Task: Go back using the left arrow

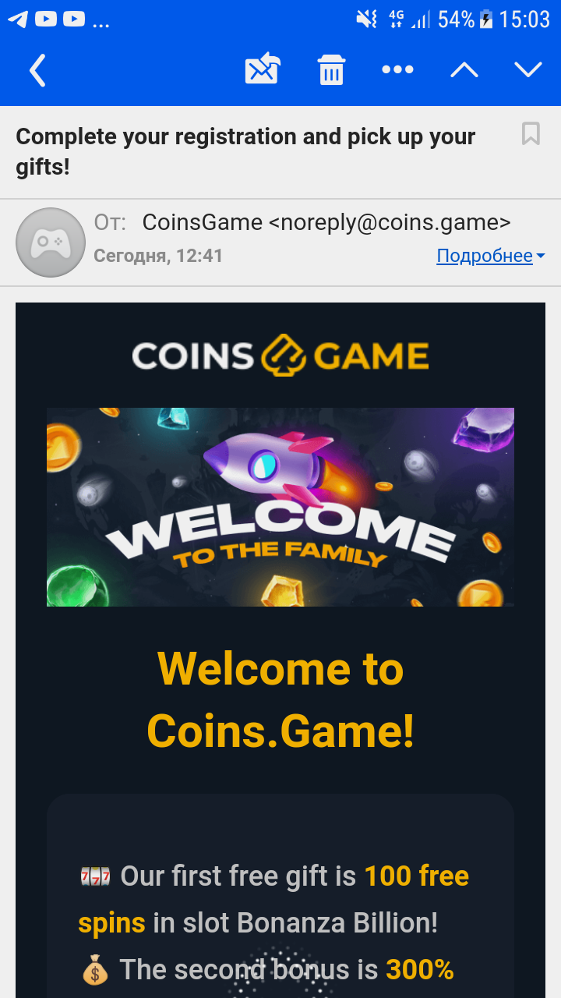Action: 37,70
